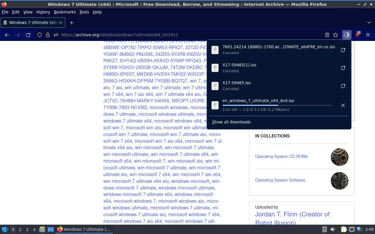Screen dimensions: 375x234
Task: Open the clipboard manager tray icon
Action: click(344, 229)
